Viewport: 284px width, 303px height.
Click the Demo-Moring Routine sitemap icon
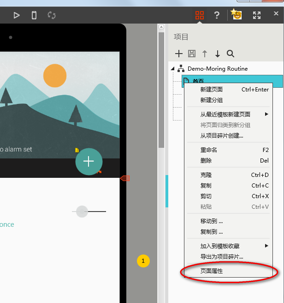[x=181, y=69]
